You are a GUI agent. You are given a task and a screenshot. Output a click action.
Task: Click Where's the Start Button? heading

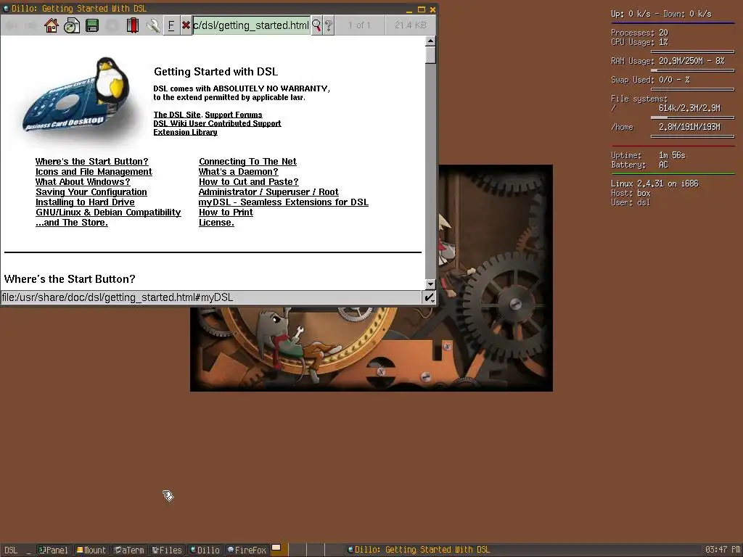[70, 279]
